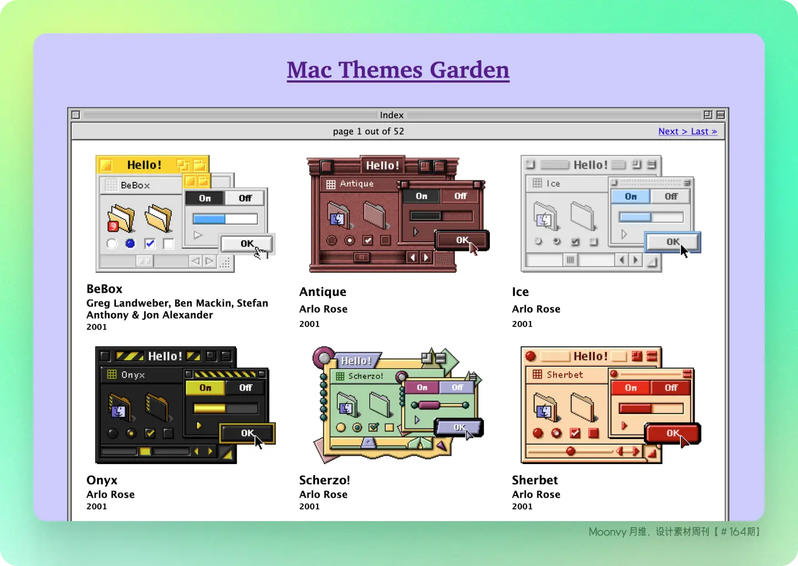This screenshot has height=566, width=798.
Task: Click the Mac Themes Garden title link
Action: [398, 70]
